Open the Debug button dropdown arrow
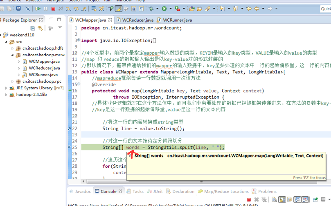Screen dimensions: 331x206 pos(157,9)
